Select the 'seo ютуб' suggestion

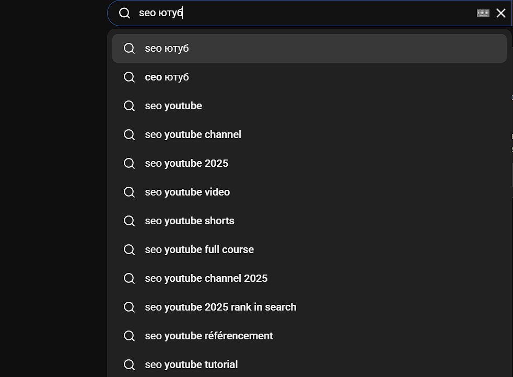click(x=167, y=49)
